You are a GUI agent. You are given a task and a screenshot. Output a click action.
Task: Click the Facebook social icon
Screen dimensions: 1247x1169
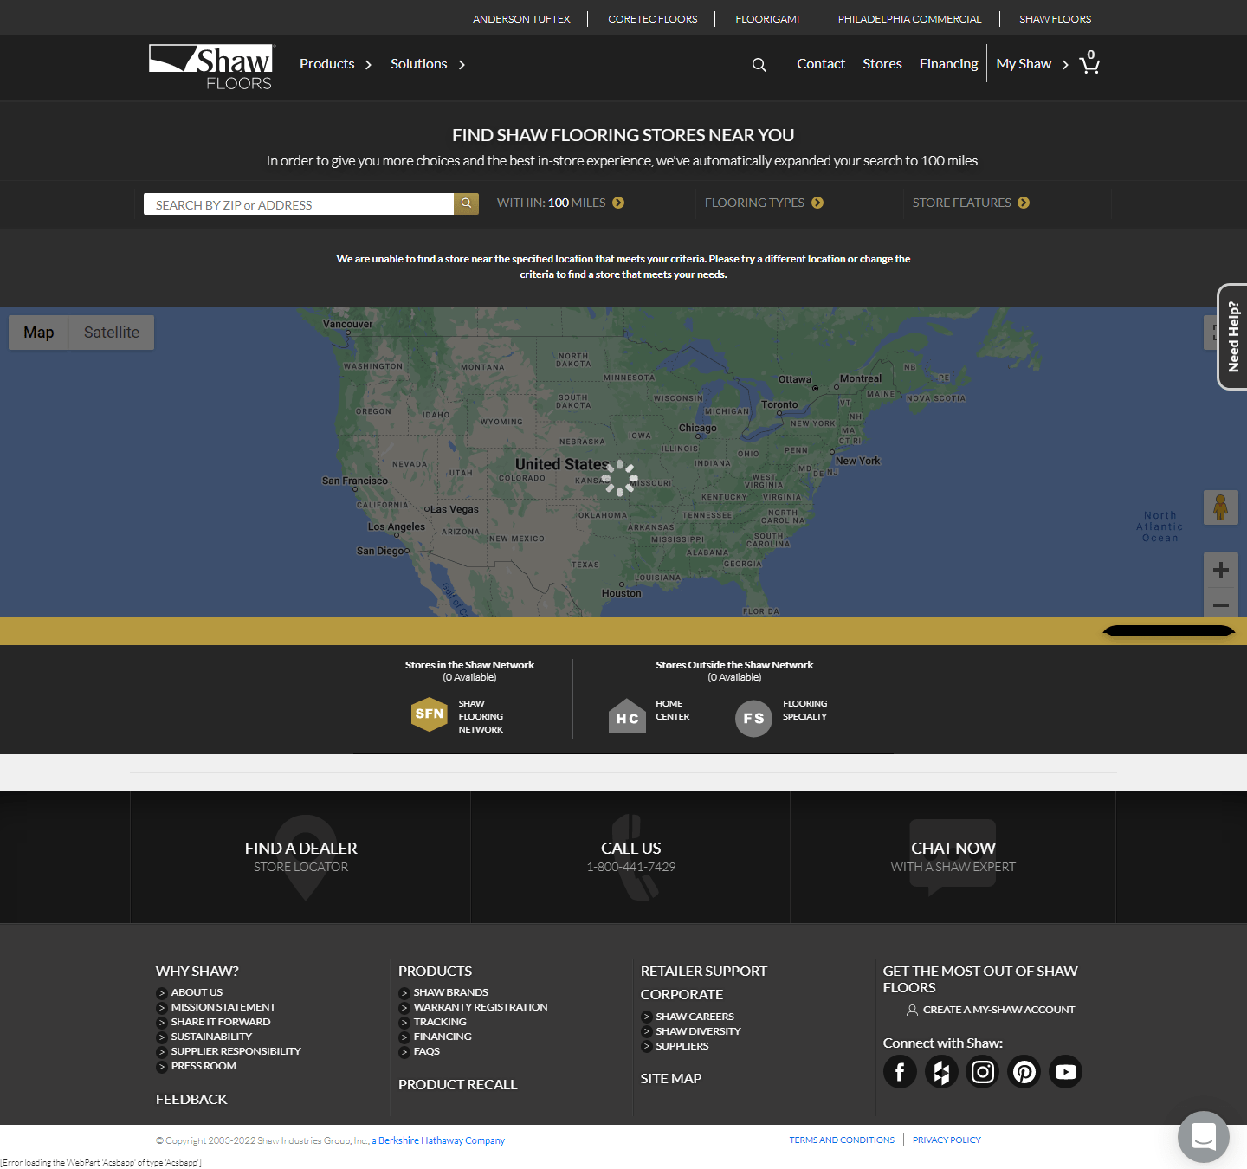tap(900, 1072)
